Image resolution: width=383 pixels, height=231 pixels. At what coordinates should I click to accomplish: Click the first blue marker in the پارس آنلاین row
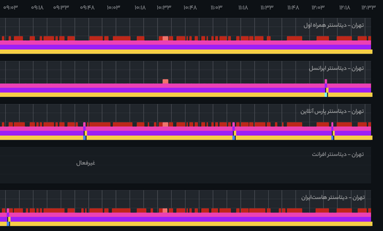84,138
